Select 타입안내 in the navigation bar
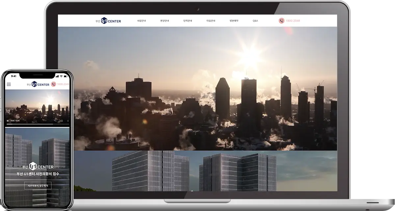The image size is (395, 211). [211, 21]
